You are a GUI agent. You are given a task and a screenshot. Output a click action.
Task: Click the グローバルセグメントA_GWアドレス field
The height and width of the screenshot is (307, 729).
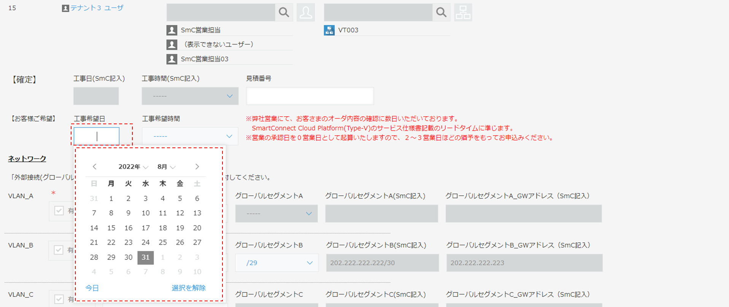[524, 214]
